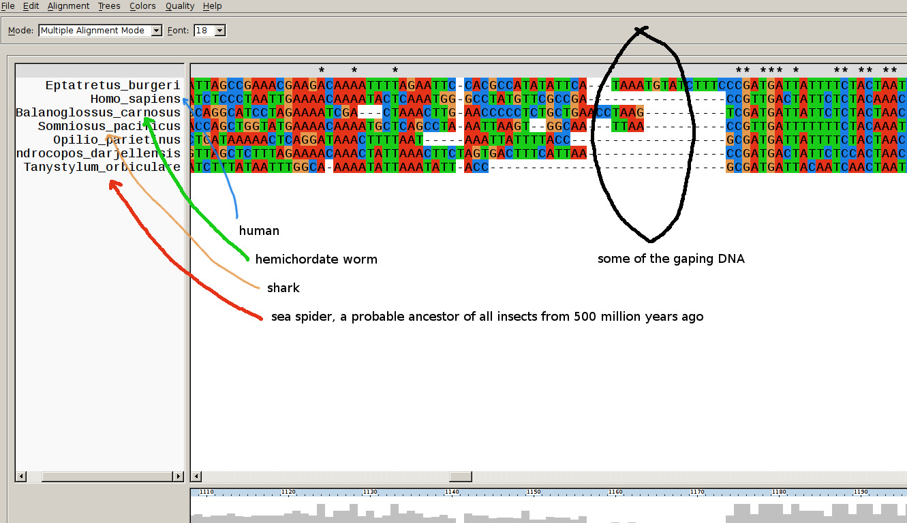
Task: Open the File menu
Action: point(8,6)
